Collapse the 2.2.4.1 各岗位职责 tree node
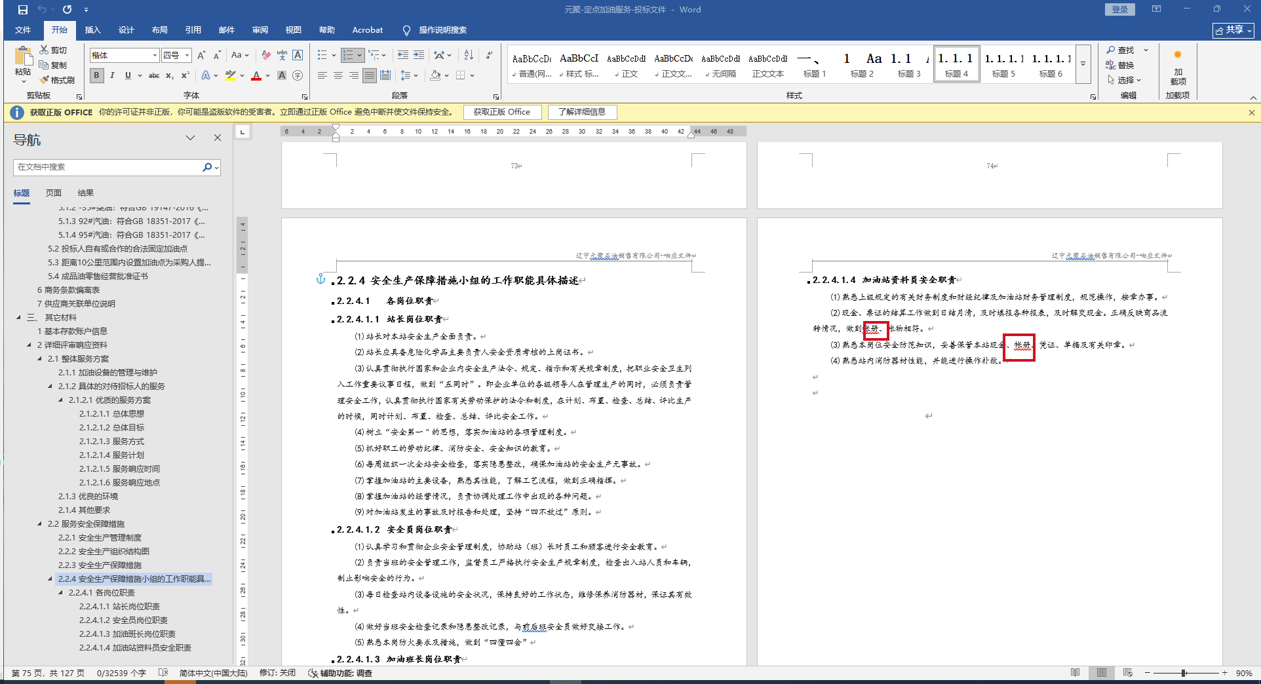Image resolution: width=1261 pixels, height=684 pixels. [62, 593]
